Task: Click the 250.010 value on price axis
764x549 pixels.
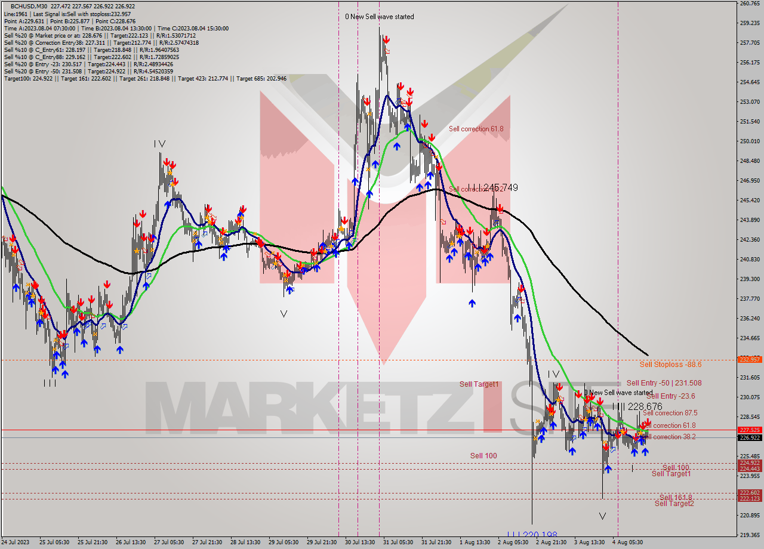Action: tap(750, 141)
